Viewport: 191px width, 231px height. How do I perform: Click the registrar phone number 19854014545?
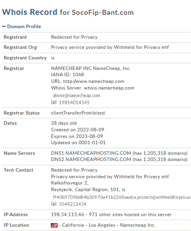[x=74, y=102]
